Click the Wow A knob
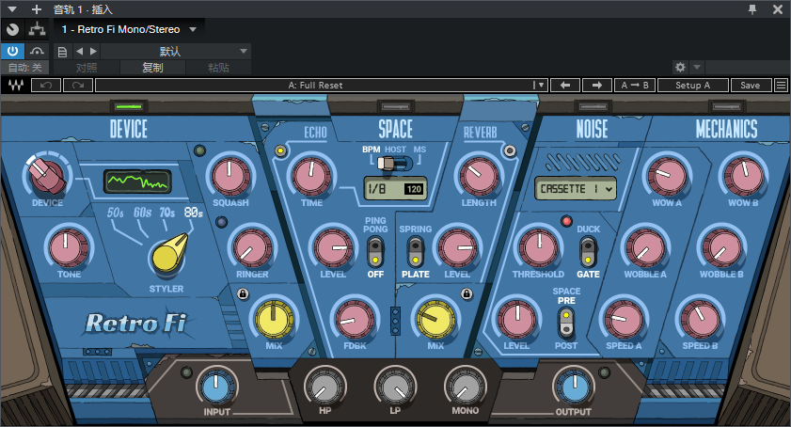The height and width of the screenshot is (427, 791). click(668, 176)
